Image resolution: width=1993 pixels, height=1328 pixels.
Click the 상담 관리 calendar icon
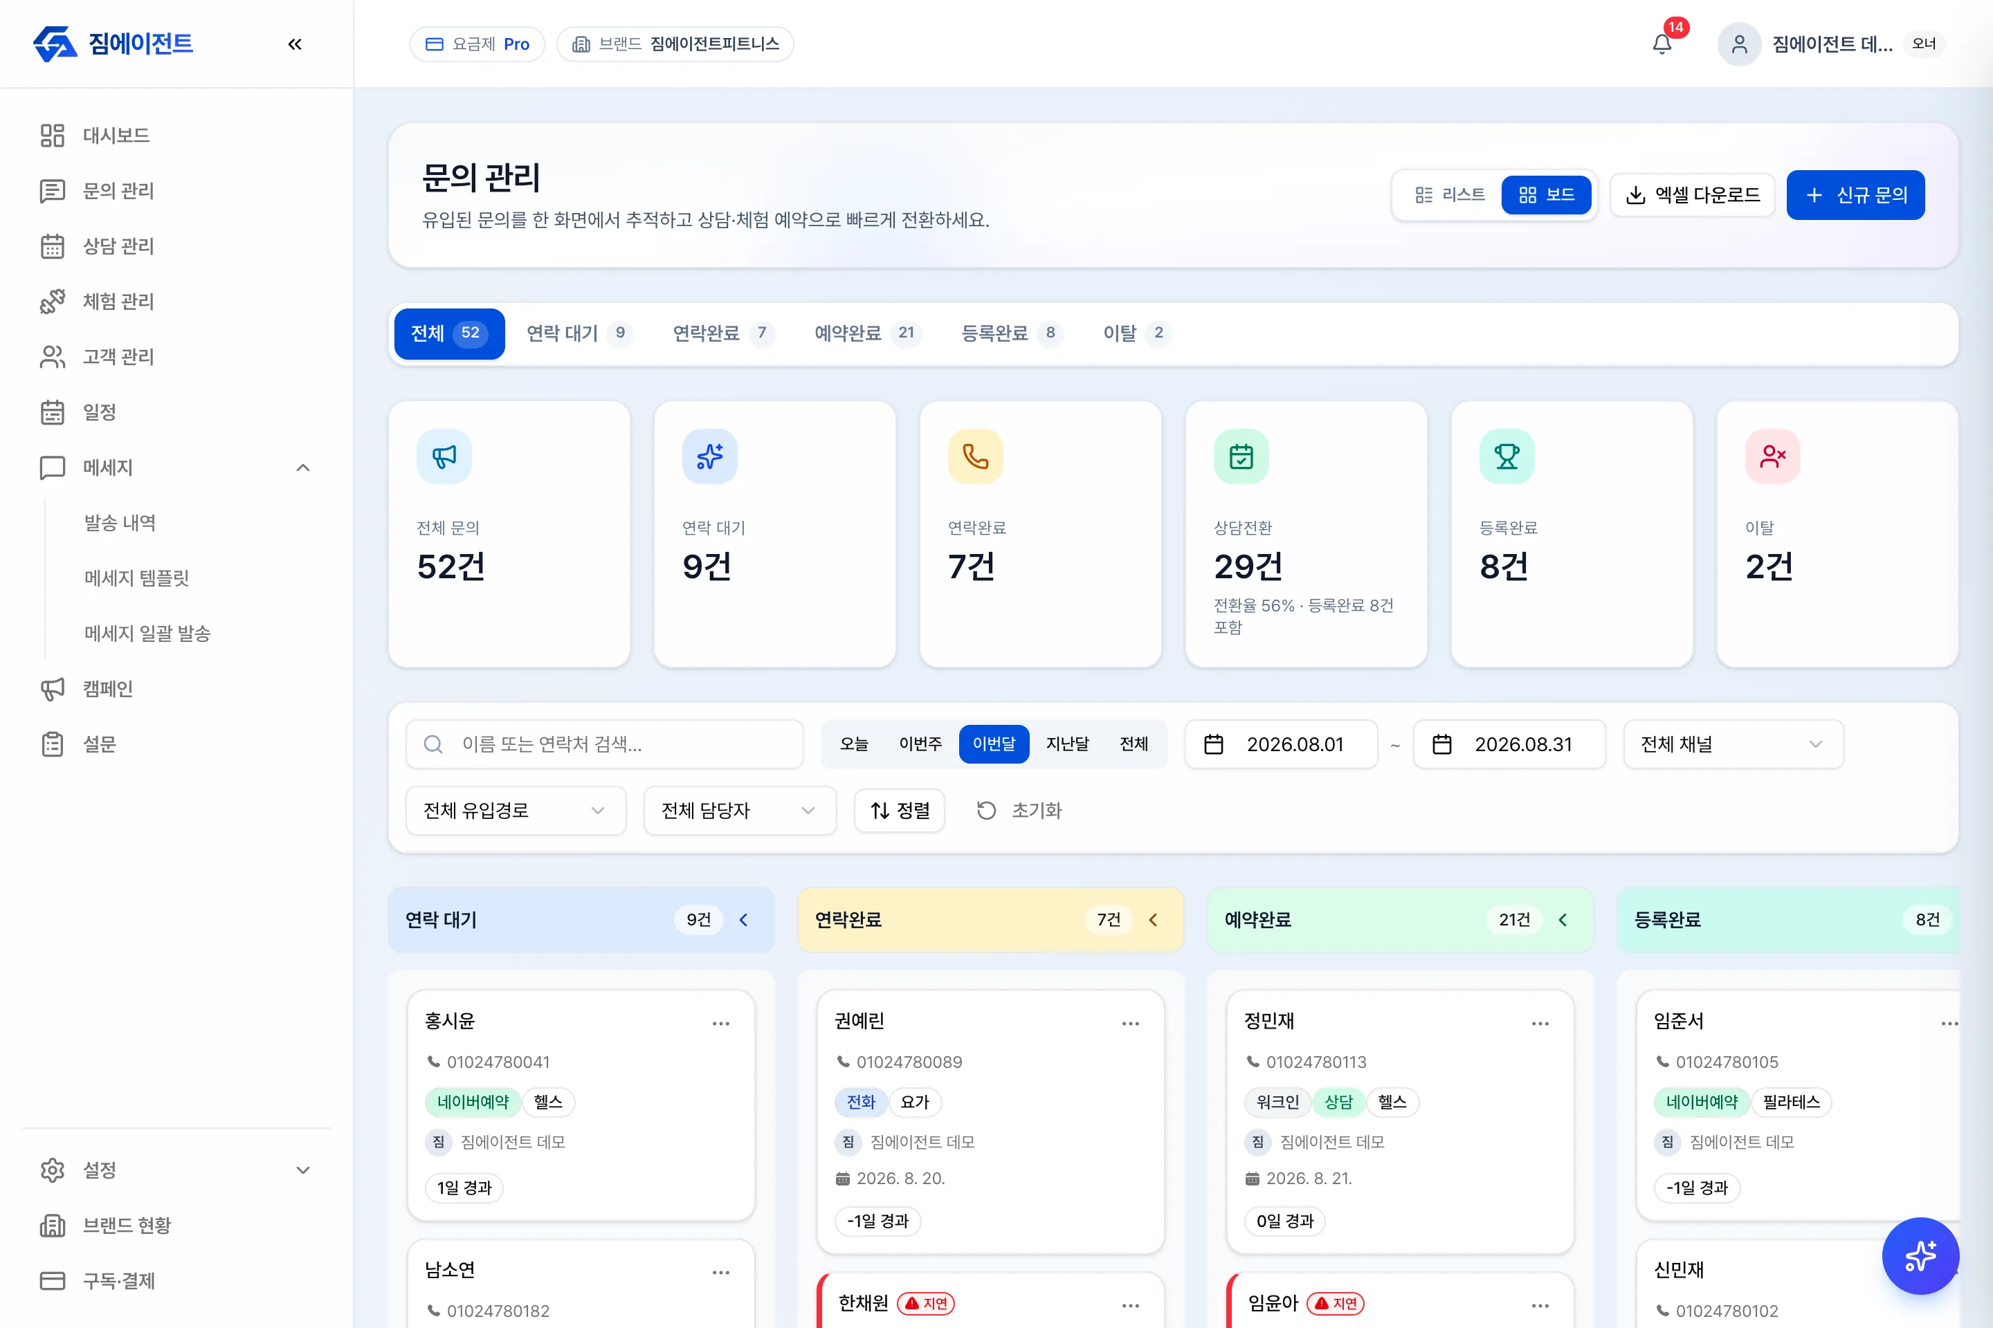pos(53,246)
